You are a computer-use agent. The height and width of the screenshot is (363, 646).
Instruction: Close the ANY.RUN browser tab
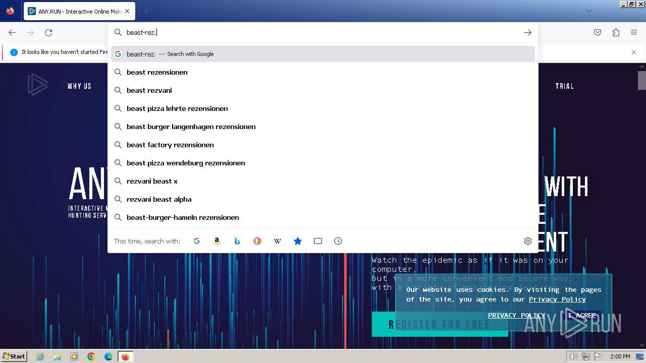(127, 11)
